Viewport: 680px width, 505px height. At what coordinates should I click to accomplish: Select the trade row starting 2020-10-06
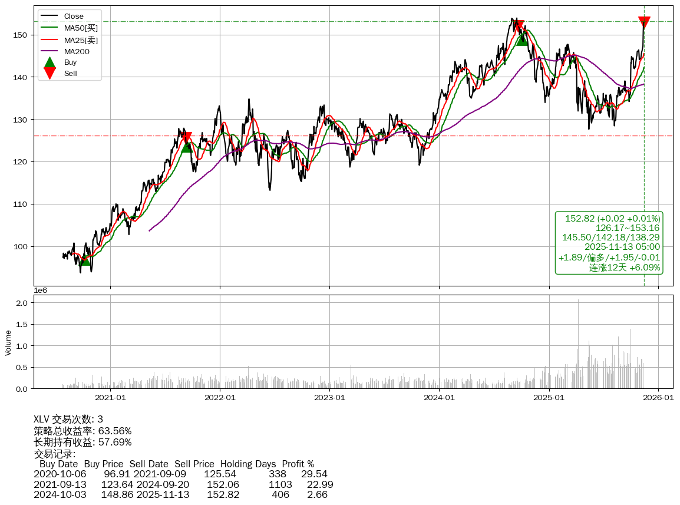tap(180, 474)
